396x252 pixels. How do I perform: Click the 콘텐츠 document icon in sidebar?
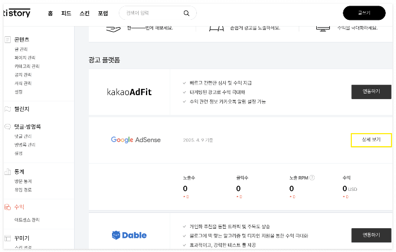tap(7, 40)
